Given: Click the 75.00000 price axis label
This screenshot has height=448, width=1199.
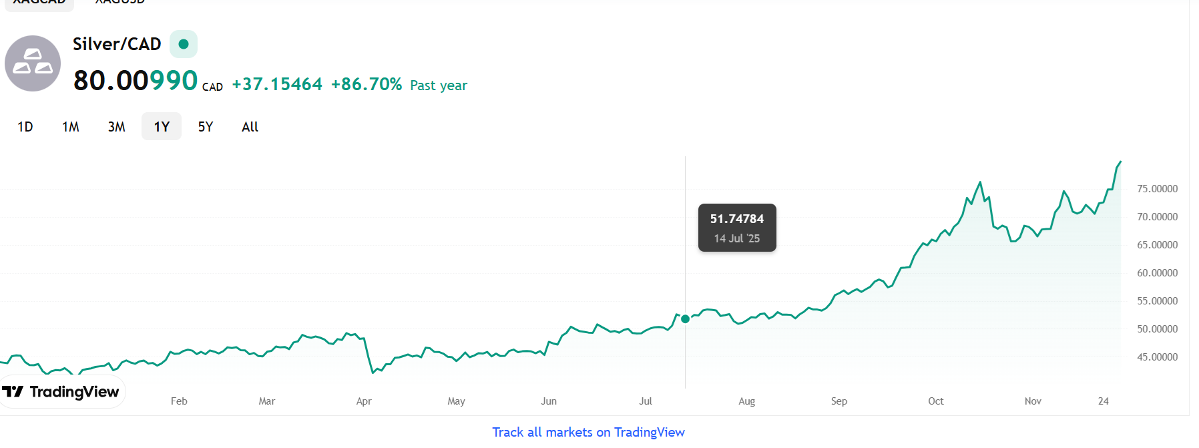Looking at the screenshot, I should click(x=1157, y=189).
